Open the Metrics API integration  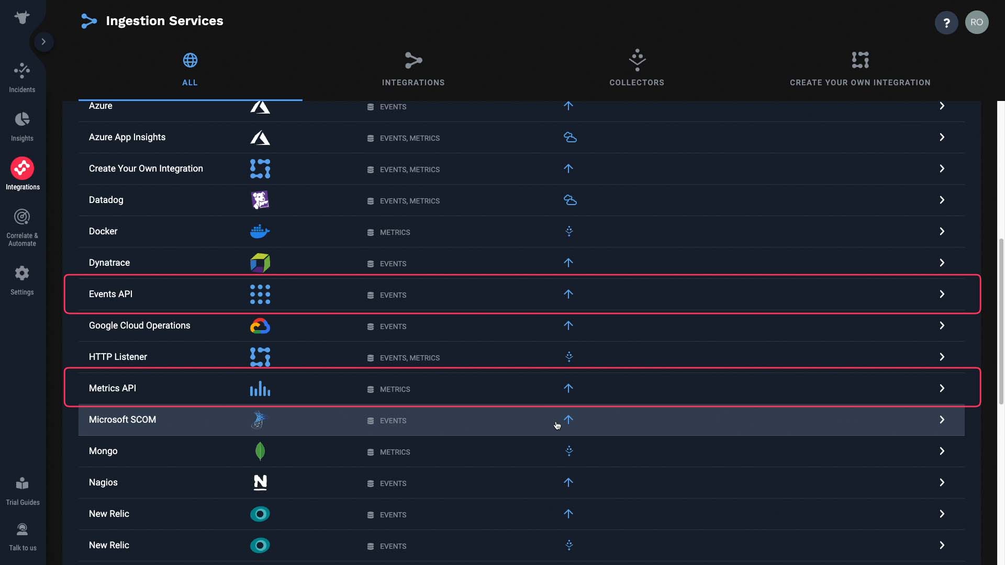(x=521, y=388)
